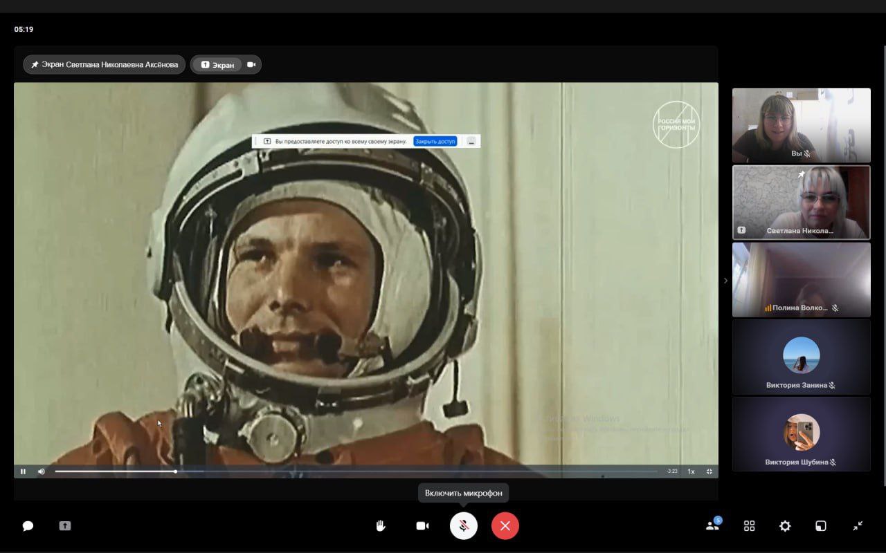This screenshot has width=886, height=553.
Task: Seek on the video progress bar
Action: coord(356,471)
